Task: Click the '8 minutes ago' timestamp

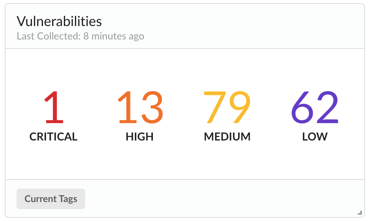Action: click(x=114, y=37)
